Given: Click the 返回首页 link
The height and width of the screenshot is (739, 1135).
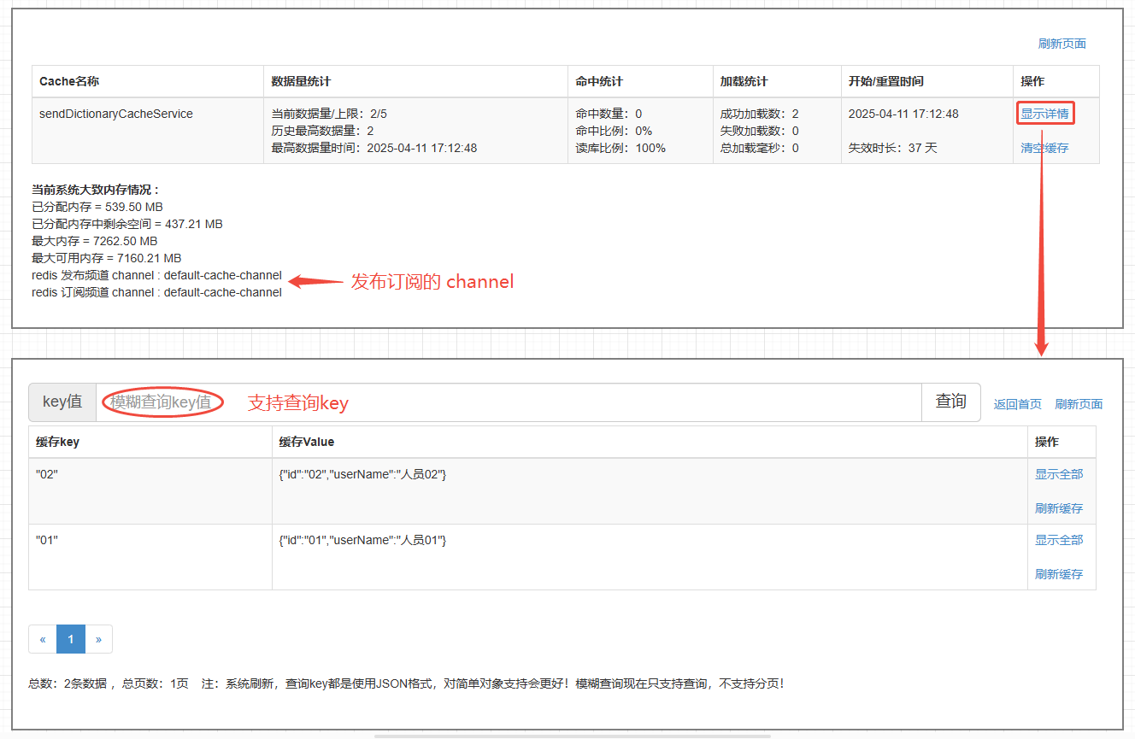Looking at the screenshot, I should pos(1017,404).
